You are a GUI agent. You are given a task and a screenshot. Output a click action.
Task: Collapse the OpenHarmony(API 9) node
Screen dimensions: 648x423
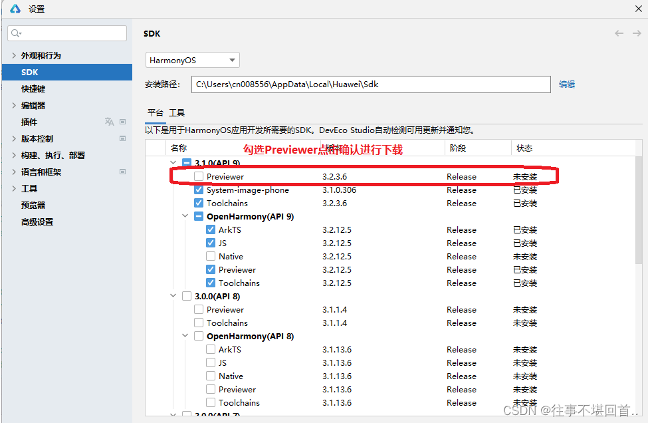point(185,216)
